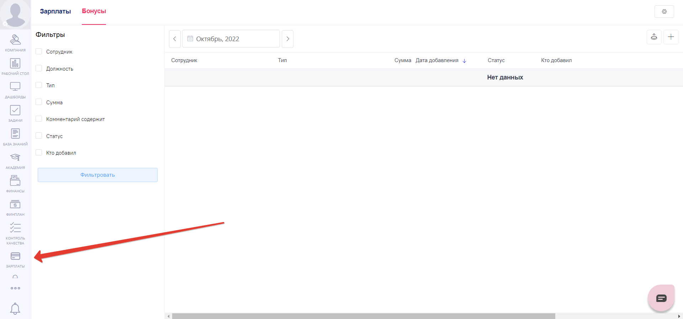This screenshot has height=319, width=683.
Task: Go to Дашборды in sidebar
Action: tap(15, 90)
